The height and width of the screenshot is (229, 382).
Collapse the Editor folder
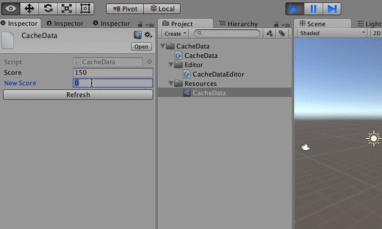click(171, 65)
